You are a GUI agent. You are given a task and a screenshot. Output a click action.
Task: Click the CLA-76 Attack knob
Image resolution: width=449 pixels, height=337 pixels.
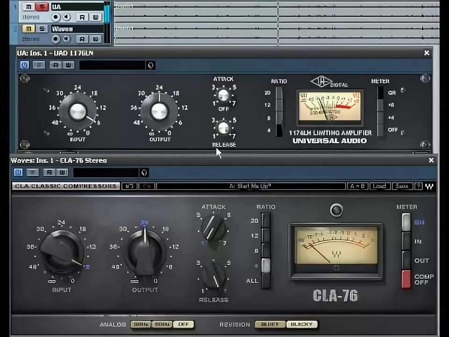213,228
